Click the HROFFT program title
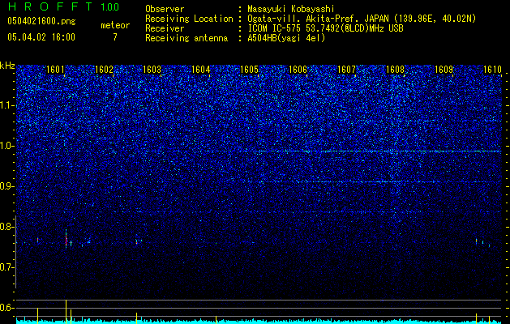 pyautogui.click(x=50, y=6)
